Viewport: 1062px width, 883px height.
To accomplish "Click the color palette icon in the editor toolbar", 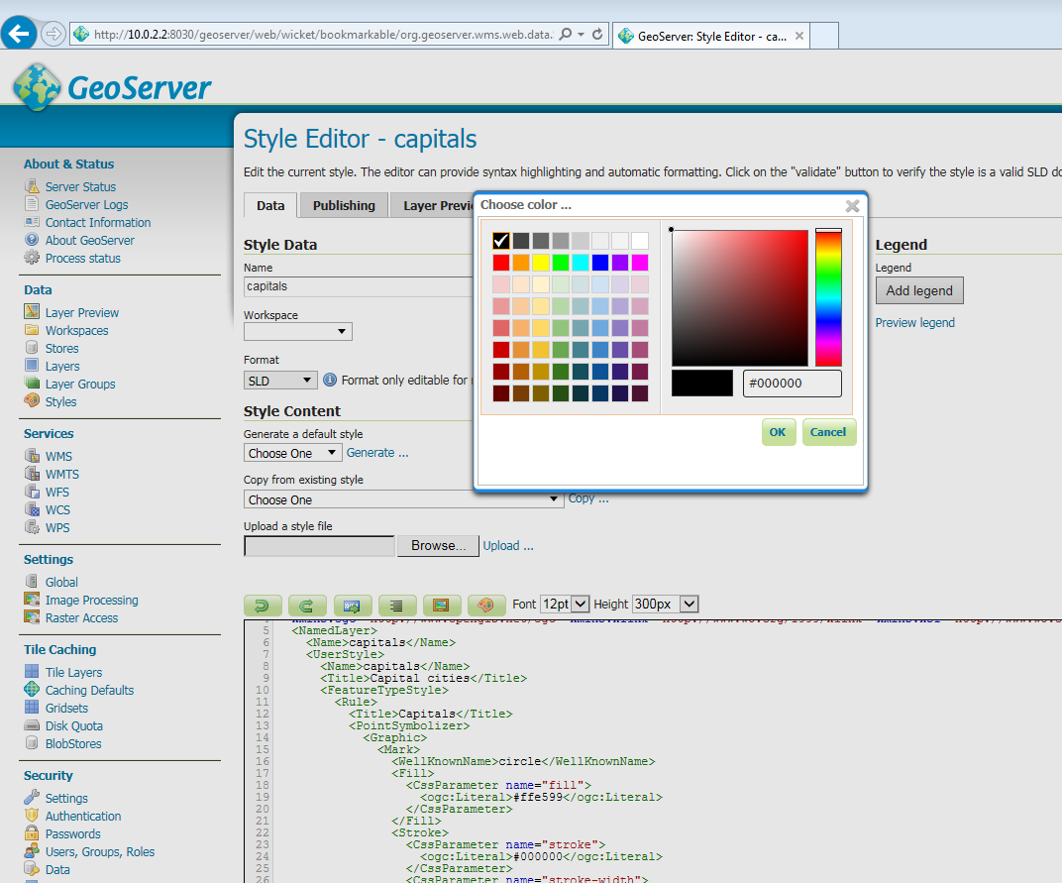I will click(485, 605).
